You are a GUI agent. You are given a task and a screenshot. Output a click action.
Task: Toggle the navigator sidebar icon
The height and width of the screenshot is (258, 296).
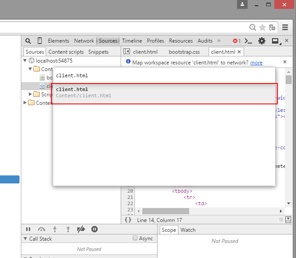pos(126,52)
